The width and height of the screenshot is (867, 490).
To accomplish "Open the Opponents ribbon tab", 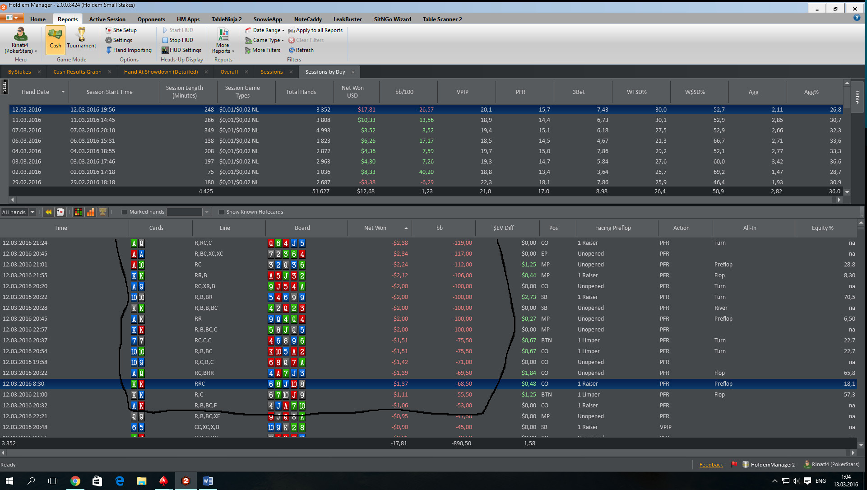I will coord(151,19).
